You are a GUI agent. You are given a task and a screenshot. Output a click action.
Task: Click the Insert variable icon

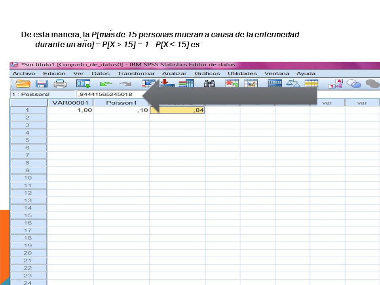251,84
